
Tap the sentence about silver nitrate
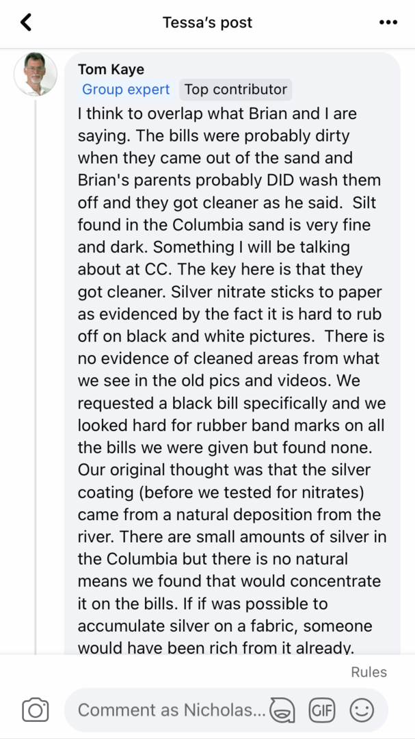click(x=230, y=315)
